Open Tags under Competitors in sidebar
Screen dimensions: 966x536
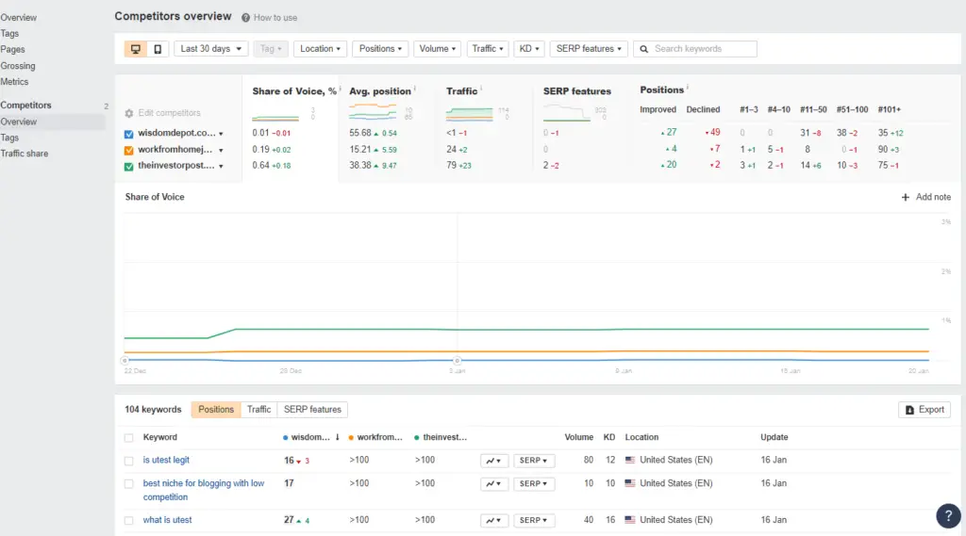[x=9, y=138]
